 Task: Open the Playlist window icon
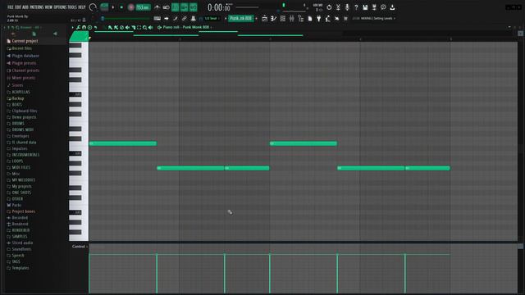click(264, 18)
